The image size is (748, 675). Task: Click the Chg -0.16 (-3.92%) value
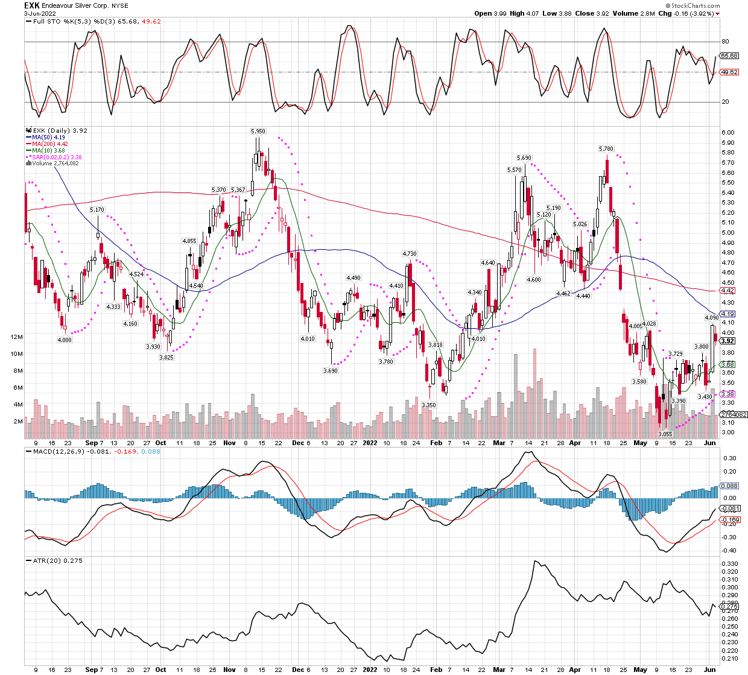point(686,13)
